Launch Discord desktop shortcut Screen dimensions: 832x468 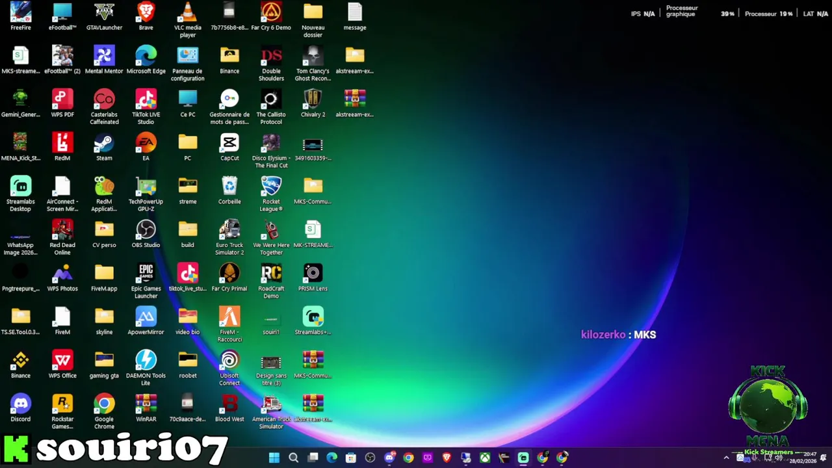[x=20, y=409]
